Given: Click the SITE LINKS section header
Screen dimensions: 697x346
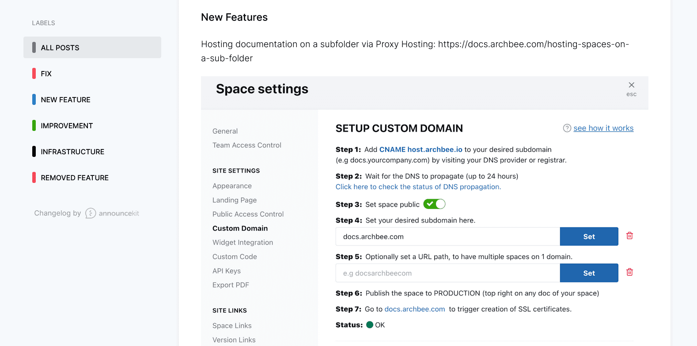Looking at the screenshot, I should tap(229, 310).
